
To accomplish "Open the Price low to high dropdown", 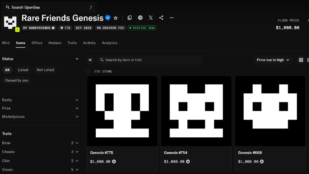I will [273, 60].
